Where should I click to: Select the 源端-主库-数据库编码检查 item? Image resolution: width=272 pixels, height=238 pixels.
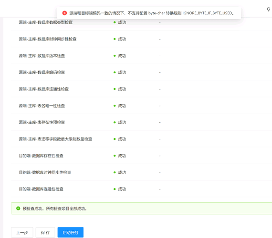point(42,72)
